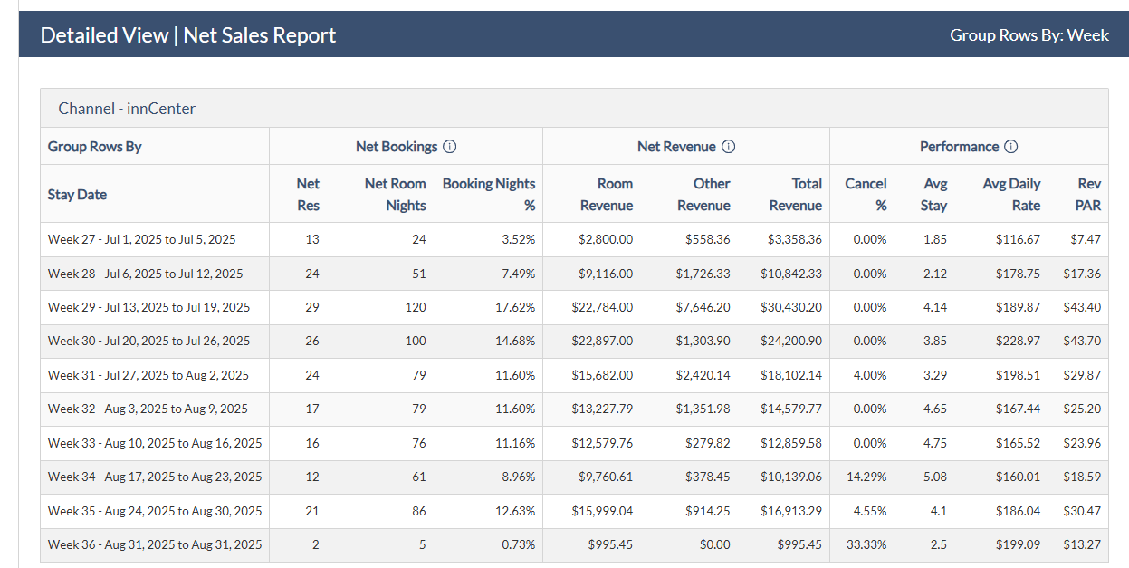Click Week 32 room revenue $13,227.79

(602, 409)
